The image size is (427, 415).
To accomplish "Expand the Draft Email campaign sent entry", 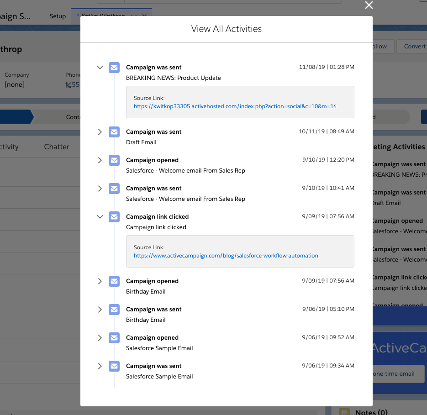I will [100, 132].
